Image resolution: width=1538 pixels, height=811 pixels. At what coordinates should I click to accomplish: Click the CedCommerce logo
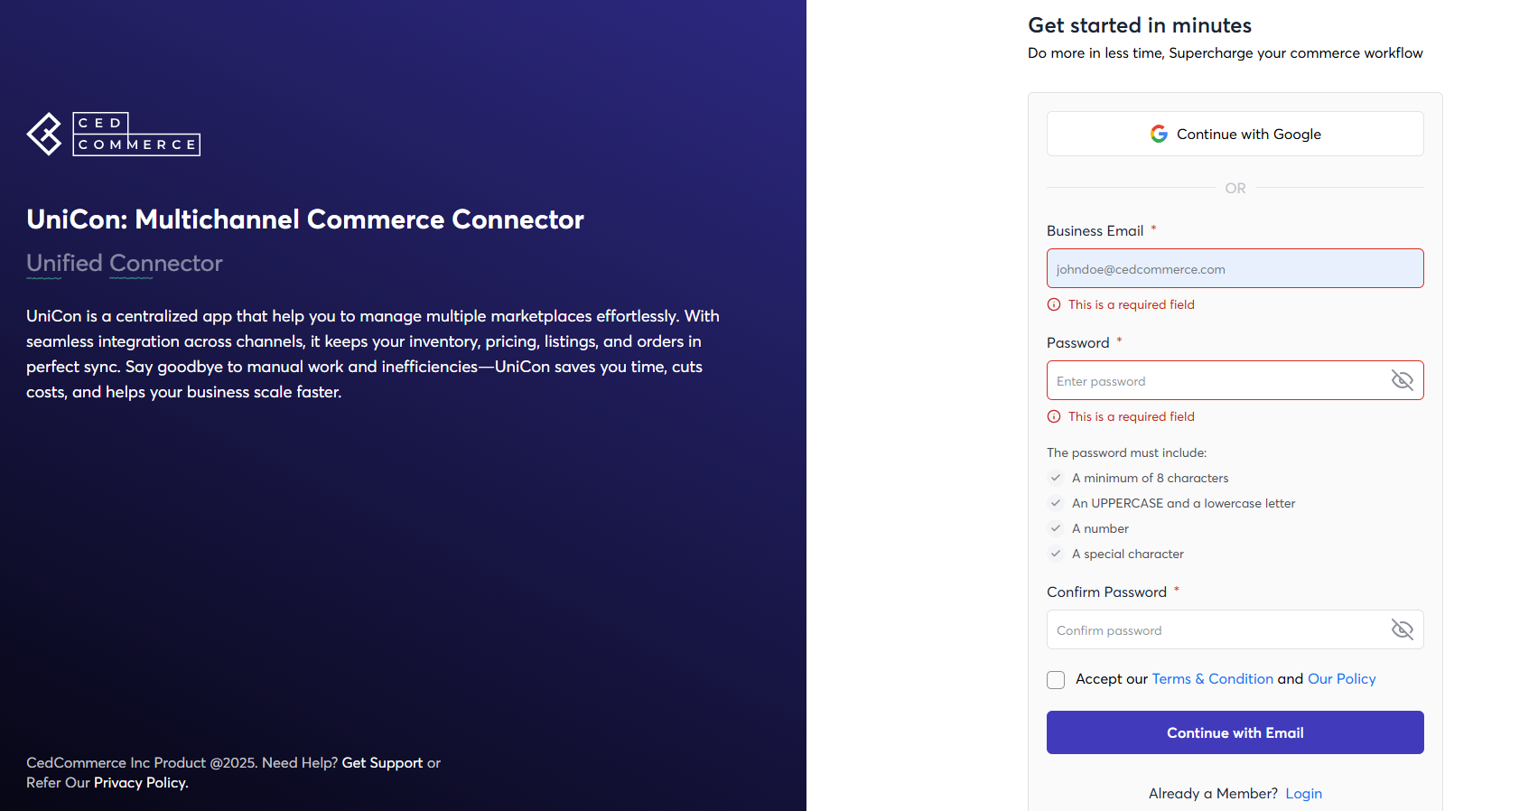[x=114, y=135]
